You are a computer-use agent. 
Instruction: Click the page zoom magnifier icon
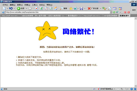pyautogui.click(x=110, y=8)
